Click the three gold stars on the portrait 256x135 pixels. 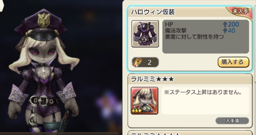coord(137,111)
